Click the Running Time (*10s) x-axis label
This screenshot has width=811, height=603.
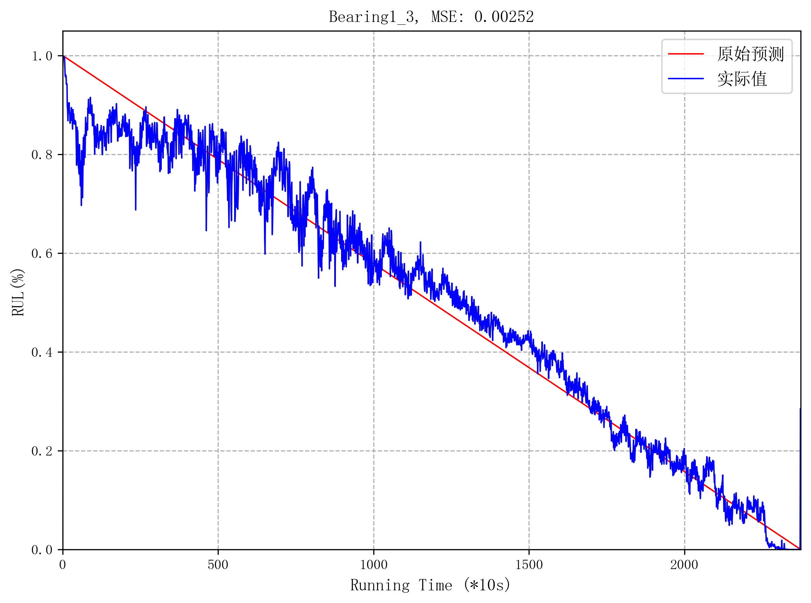coord(430,585)
